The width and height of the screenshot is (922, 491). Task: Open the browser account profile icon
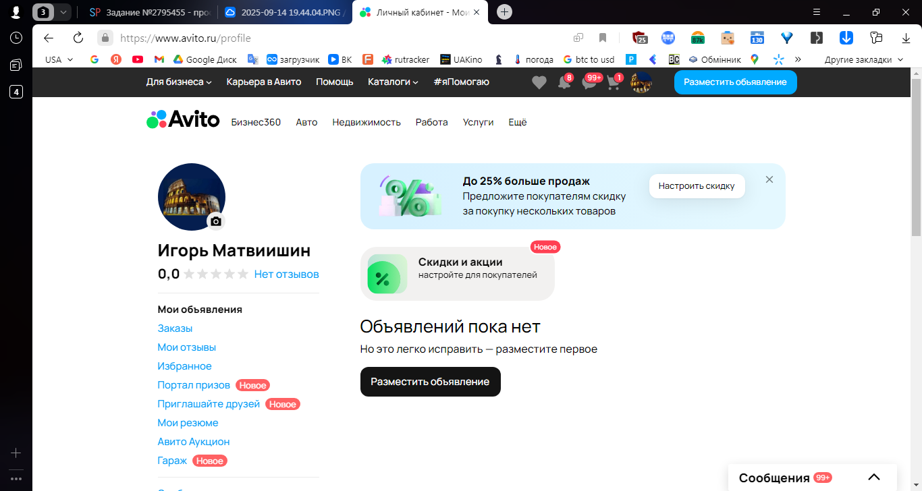(x=16, y=12)
